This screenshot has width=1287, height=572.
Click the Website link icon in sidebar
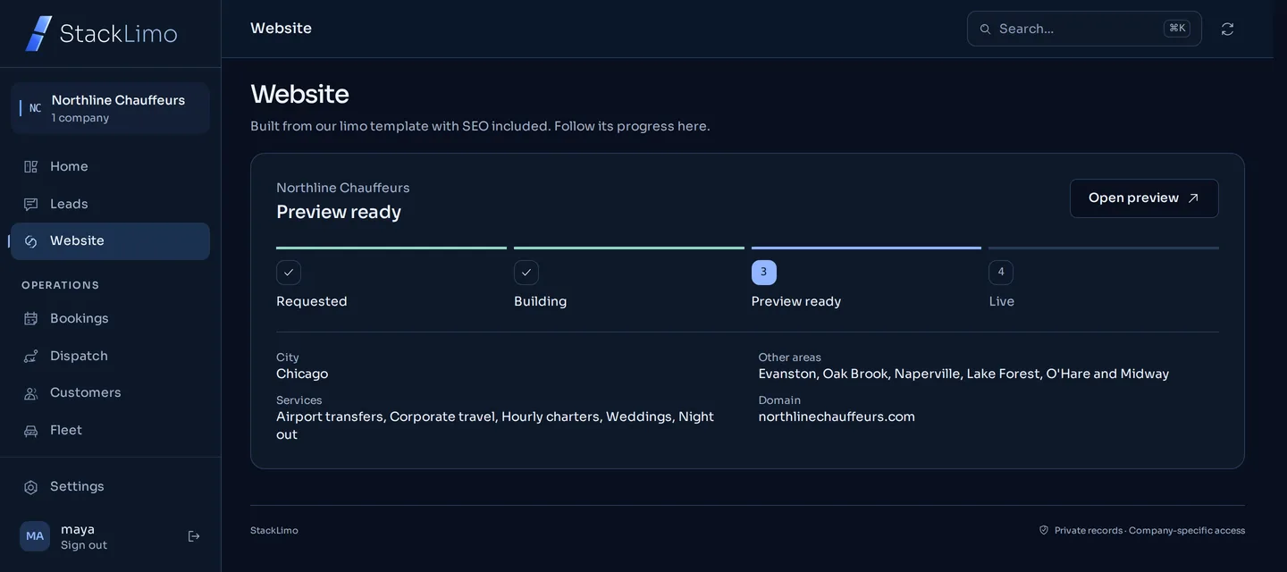pyautogui.click(x=31, y=241)
